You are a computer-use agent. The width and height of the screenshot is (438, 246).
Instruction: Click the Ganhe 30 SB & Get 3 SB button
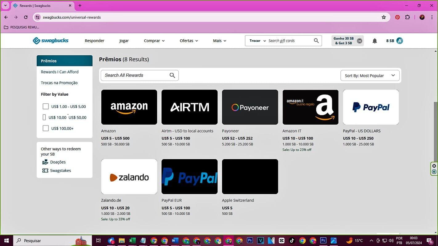coord(347,41)
